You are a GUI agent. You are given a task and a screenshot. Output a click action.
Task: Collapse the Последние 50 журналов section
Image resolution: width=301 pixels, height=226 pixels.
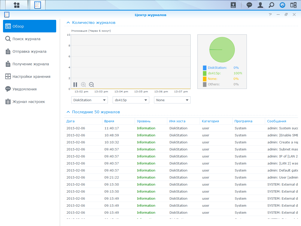click(x=68, y=112)
